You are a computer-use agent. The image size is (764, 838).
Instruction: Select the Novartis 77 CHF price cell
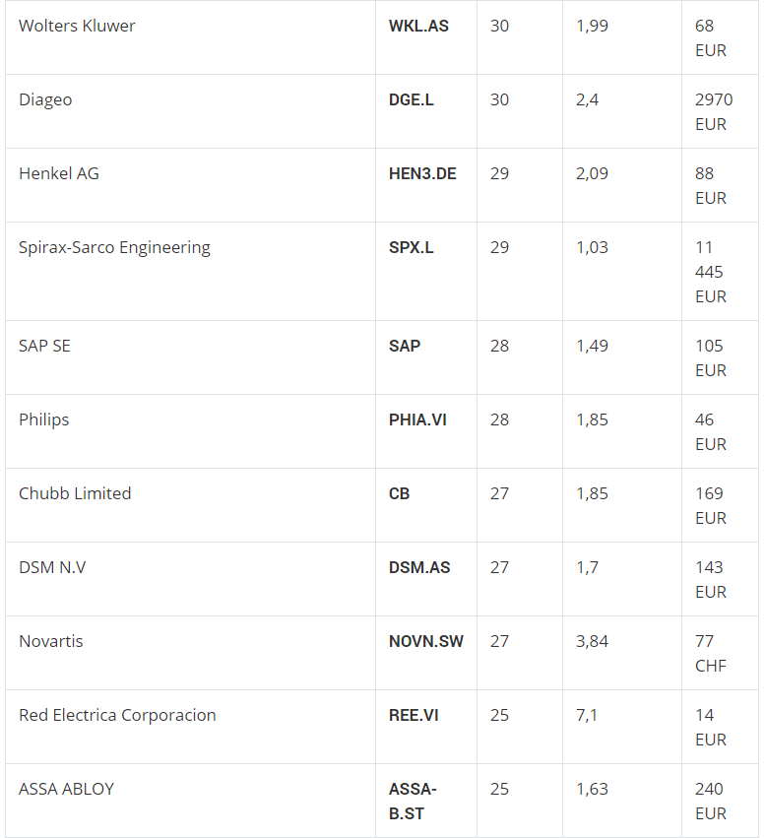720,653
